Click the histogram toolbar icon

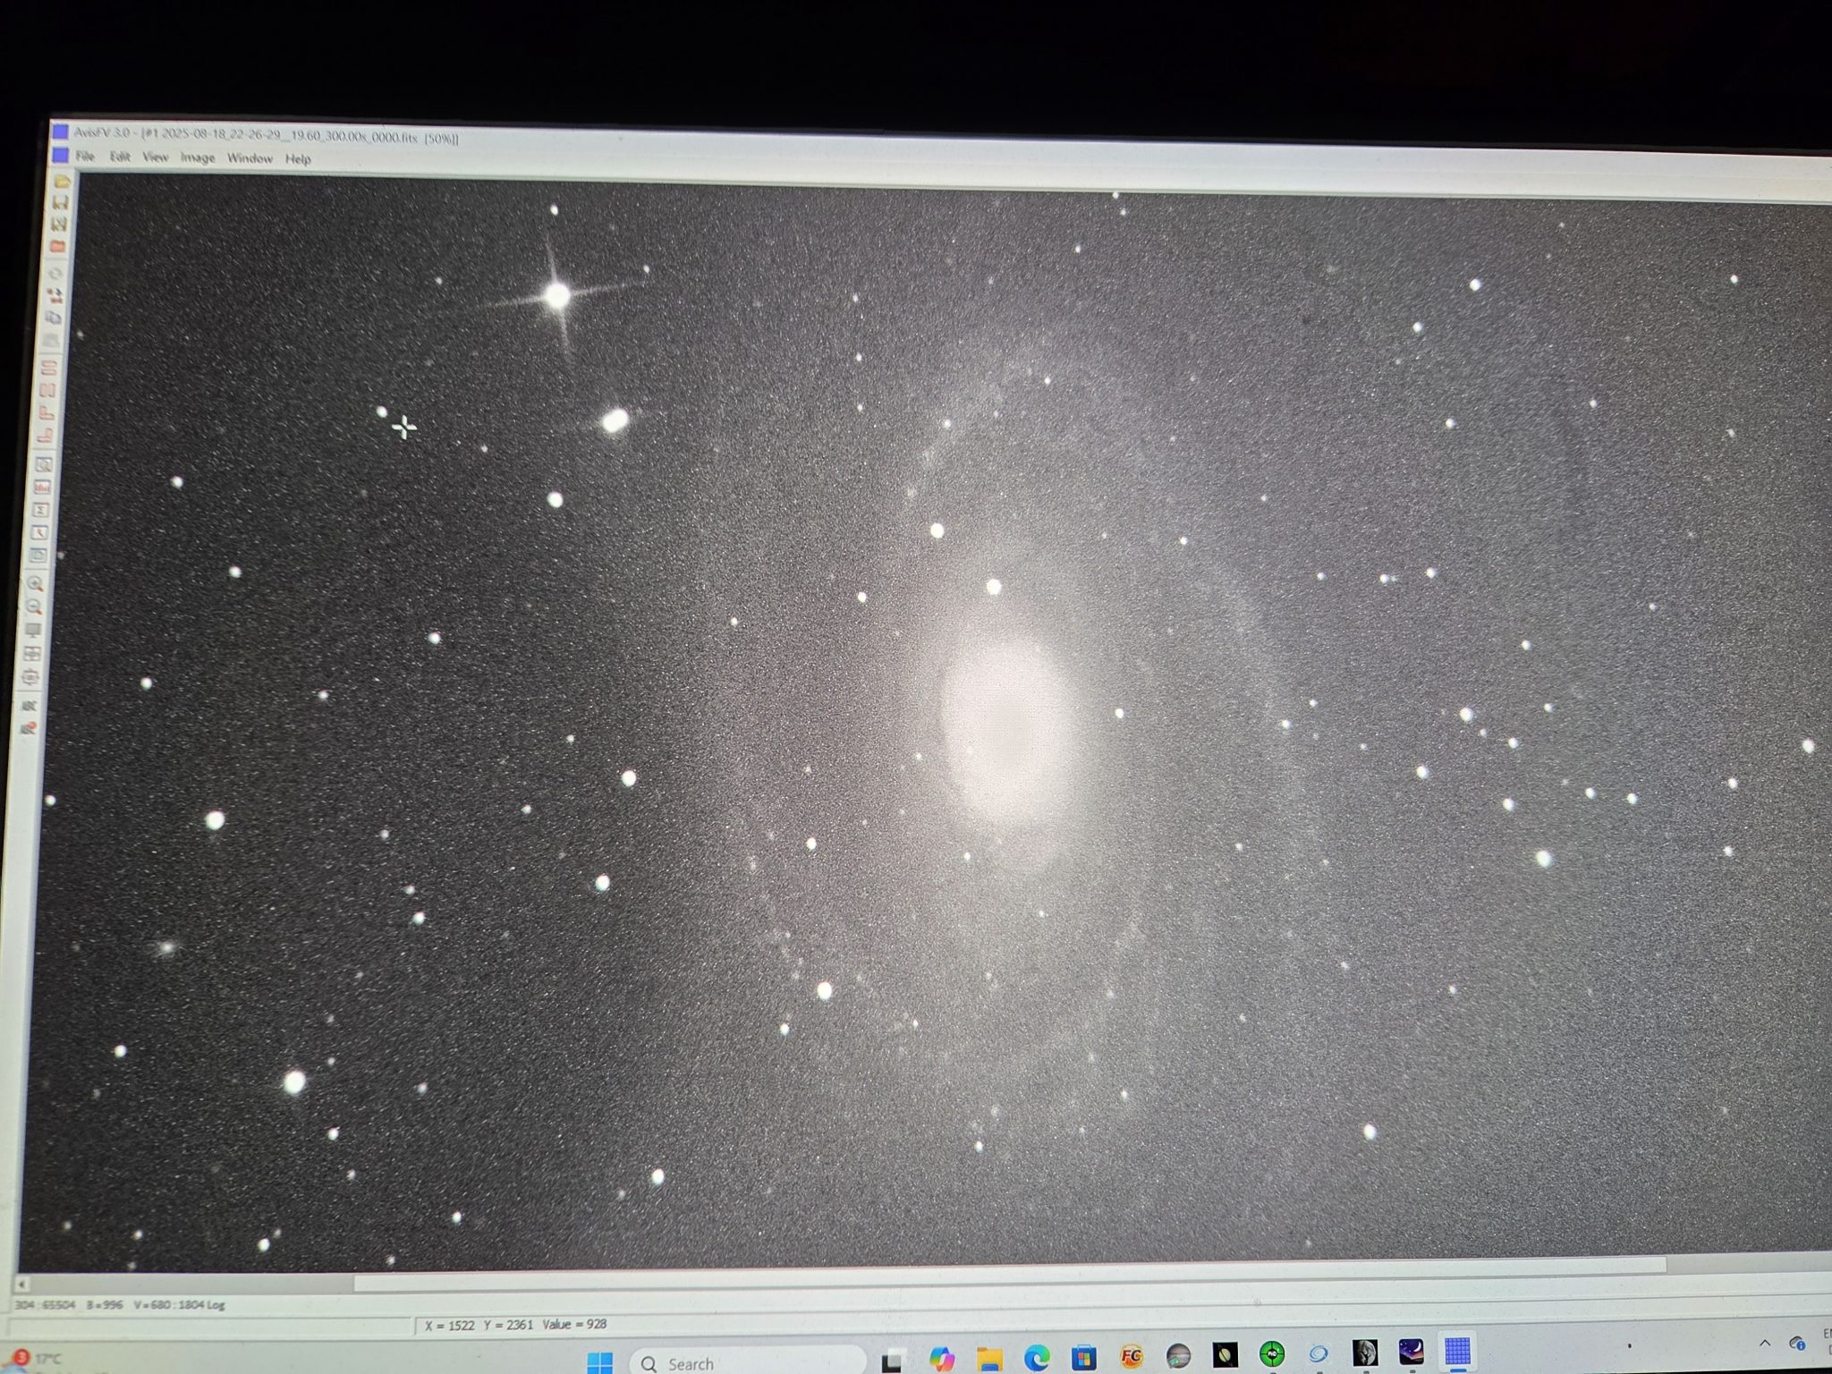[42, 487]
